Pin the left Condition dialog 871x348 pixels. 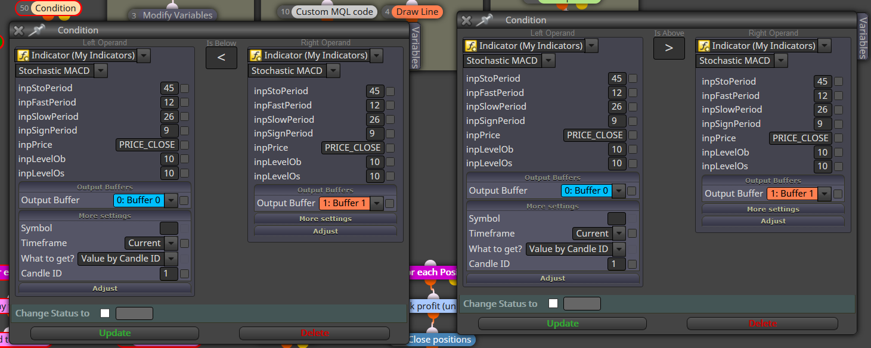(36, 30)
